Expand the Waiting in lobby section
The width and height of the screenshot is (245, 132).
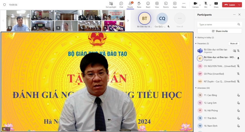point(196,38)
